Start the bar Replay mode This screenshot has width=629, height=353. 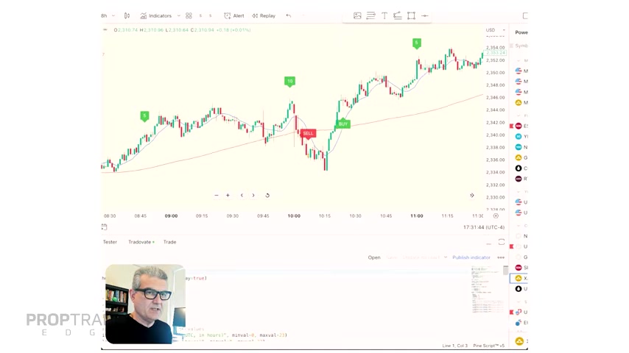(x=264, y=15)
